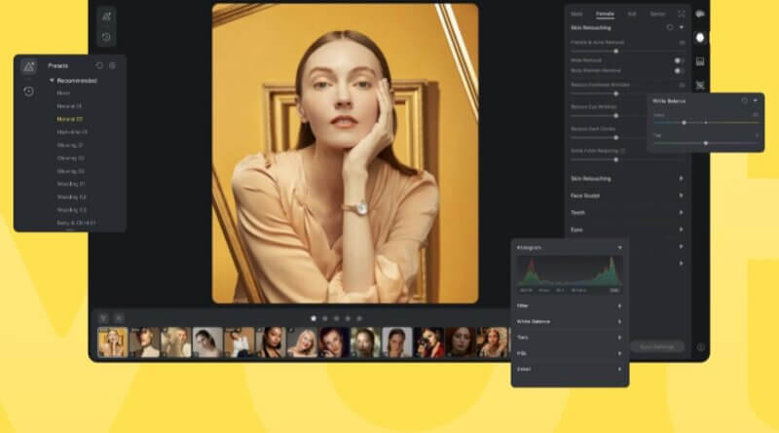Collapse the Recommended presets group
779x433 pixels.
tap(52, 81)
